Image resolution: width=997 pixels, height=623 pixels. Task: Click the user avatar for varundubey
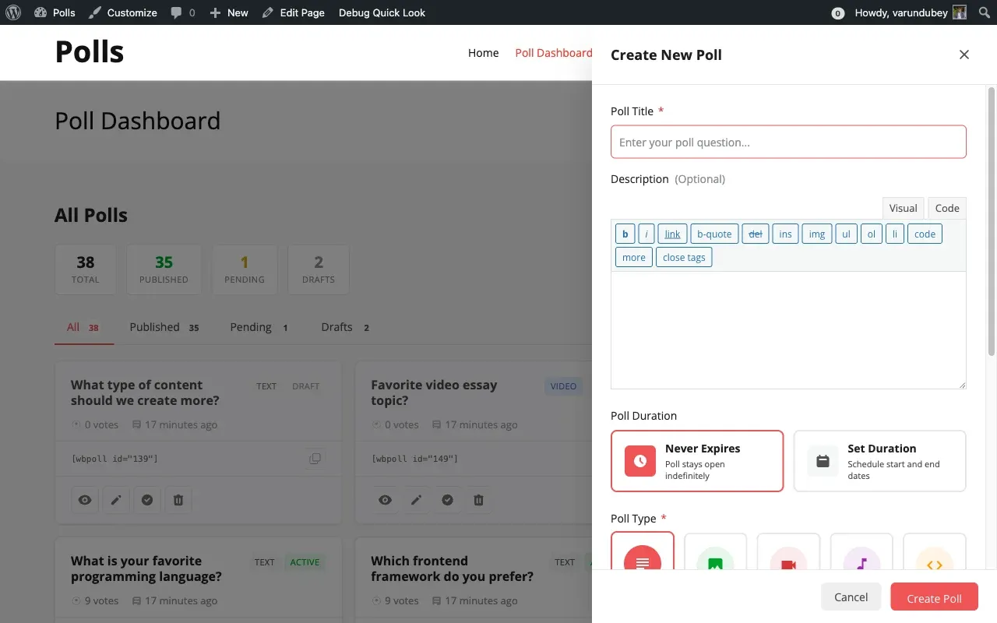pos(959,12)
